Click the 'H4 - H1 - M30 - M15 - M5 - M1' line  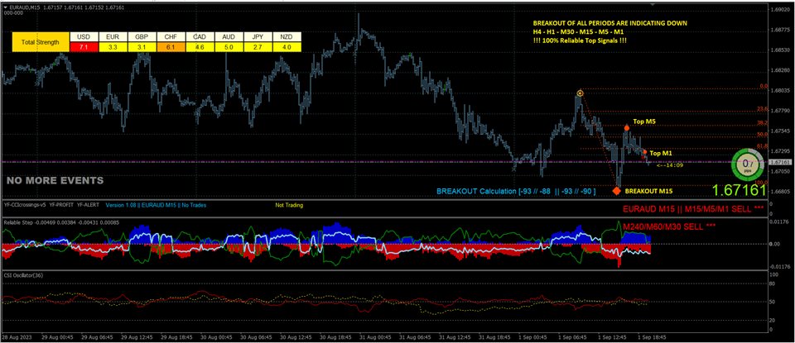[x=580, y=32]
